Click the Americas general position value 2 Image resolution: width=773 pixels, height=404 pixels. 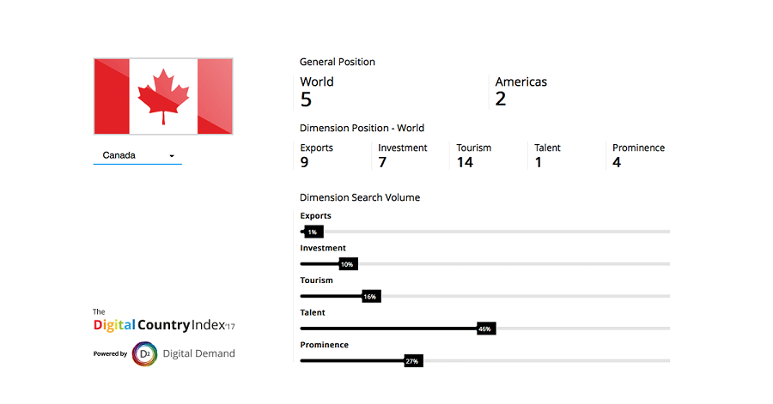[501, 99]
